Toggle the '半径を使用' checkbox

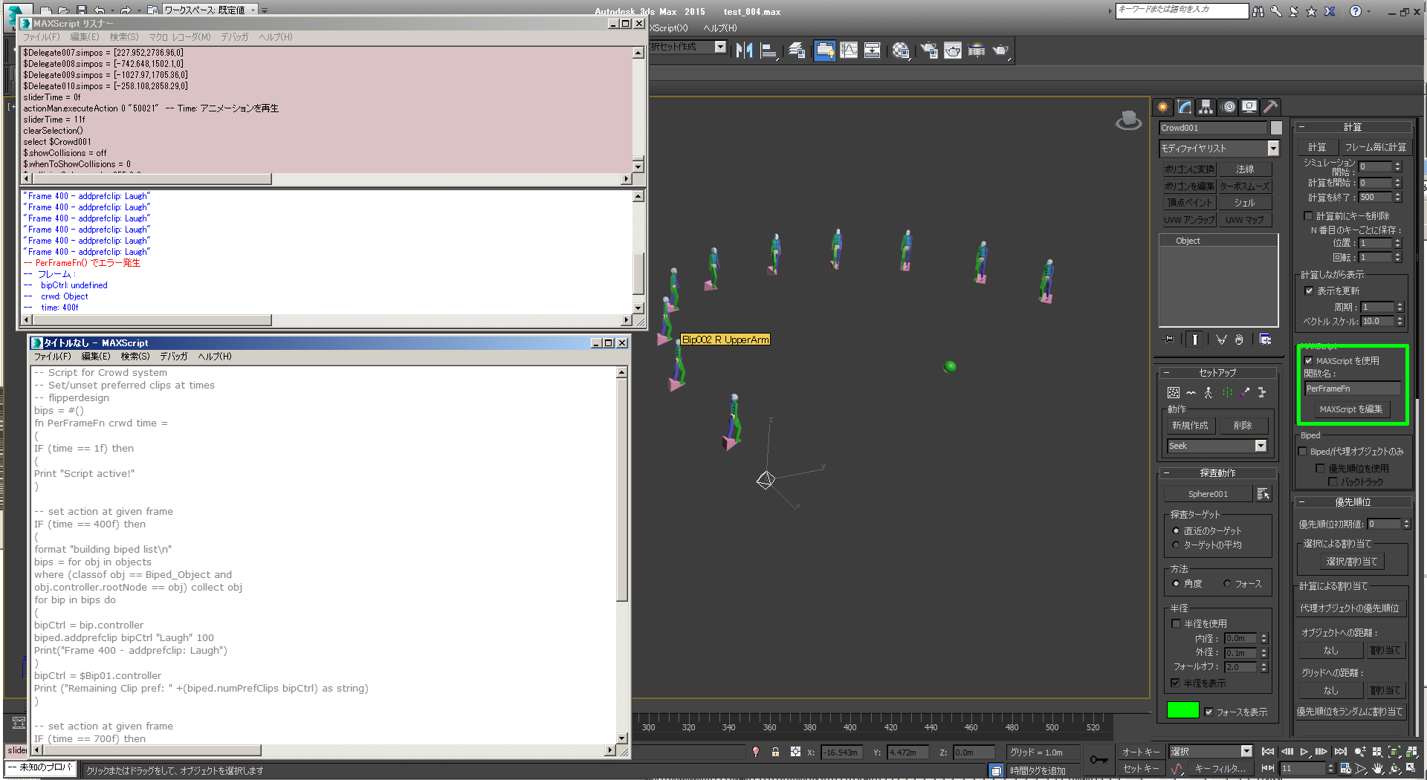(1176, 624)
